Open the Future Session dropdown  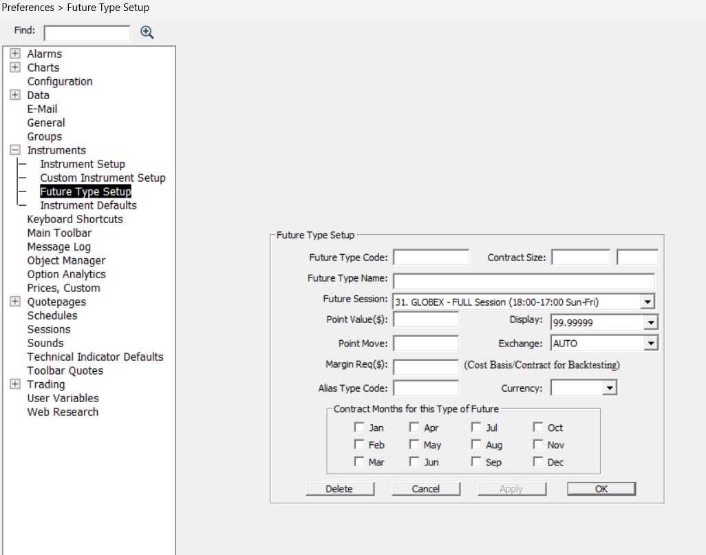pos(647,302)
